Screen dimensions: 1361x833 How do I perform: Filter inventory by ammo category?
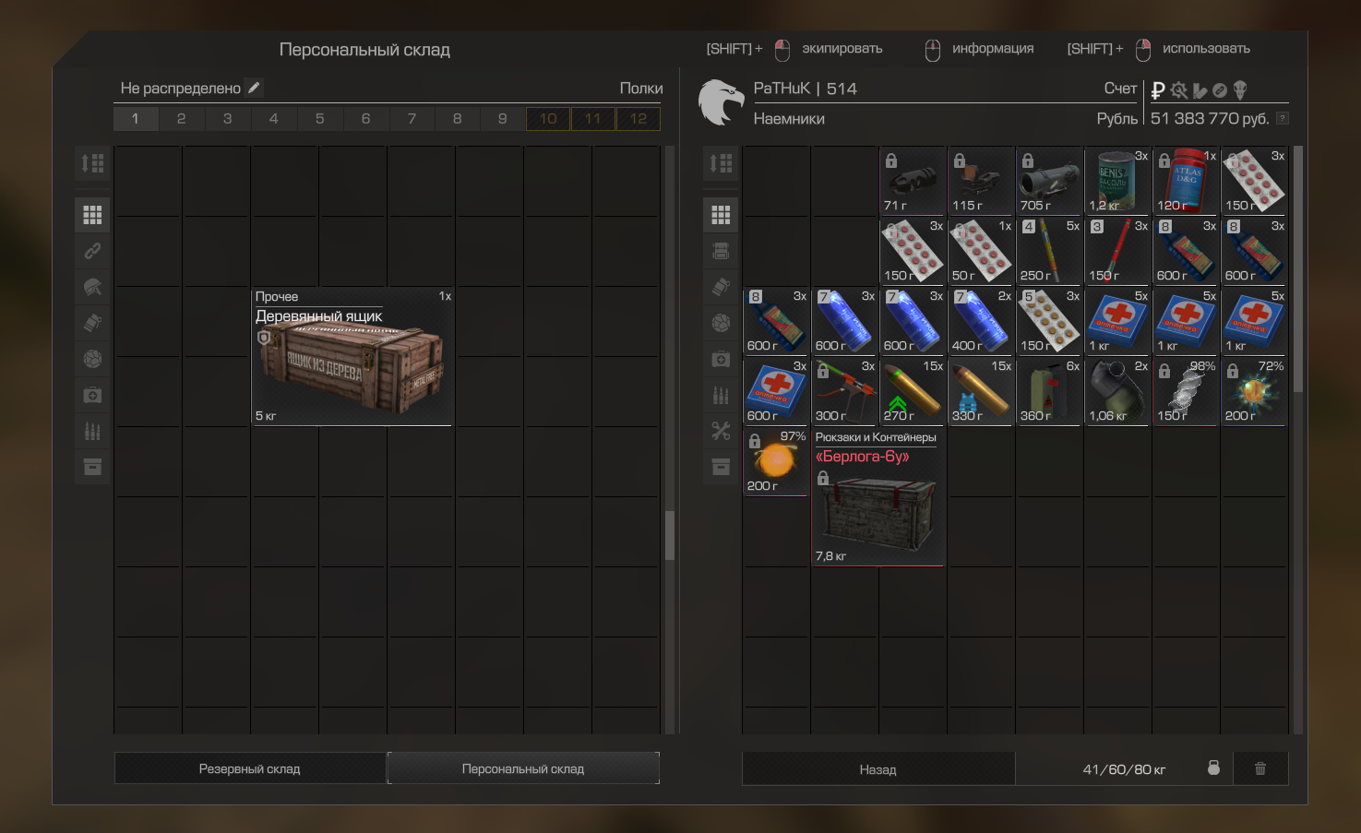(721, 395)
